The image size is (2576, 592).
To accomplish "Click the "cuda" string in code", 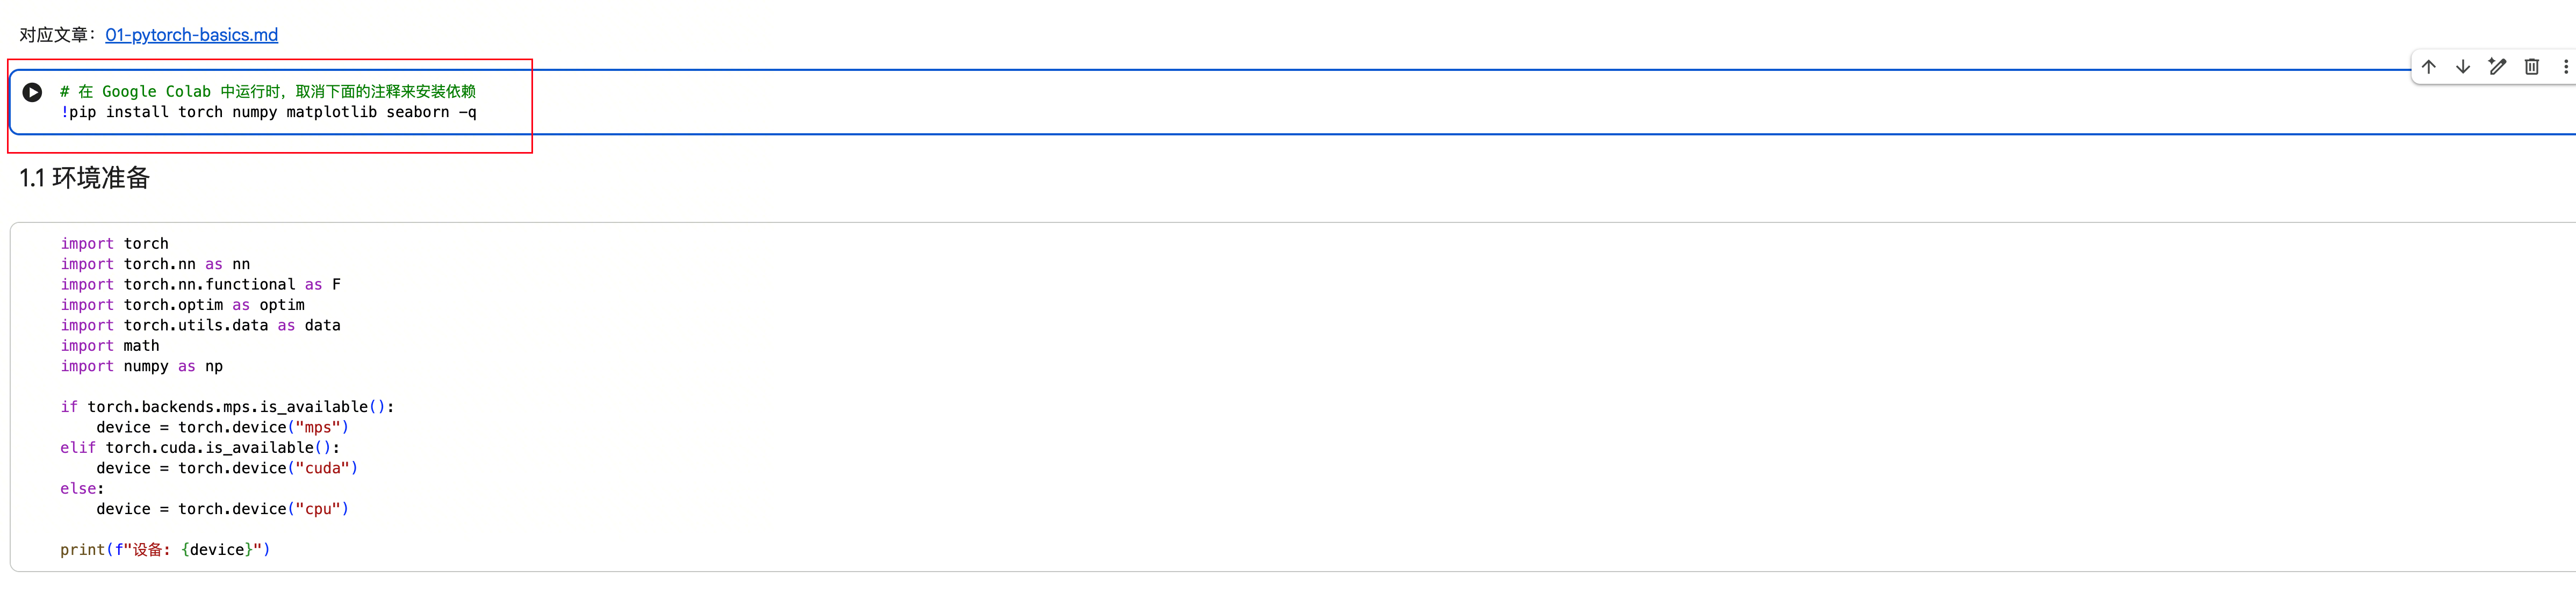I will tap(323, 468).
